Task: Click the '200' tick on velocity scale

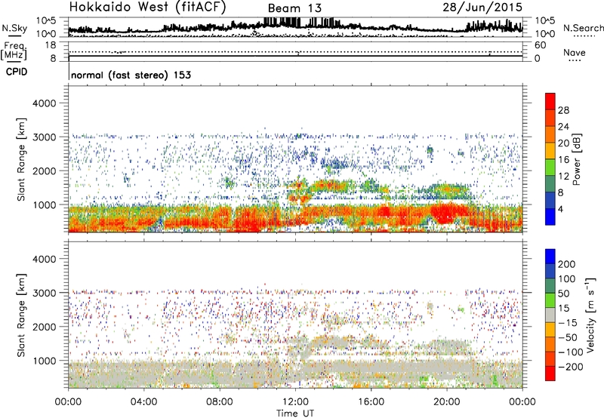Action: pyautogui.click(x=567, y=264)
